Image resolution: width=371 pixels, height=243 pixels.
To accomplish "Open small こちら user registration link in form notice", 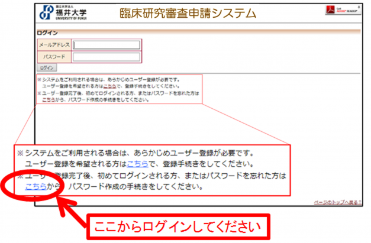I will [x=108, y=85].
